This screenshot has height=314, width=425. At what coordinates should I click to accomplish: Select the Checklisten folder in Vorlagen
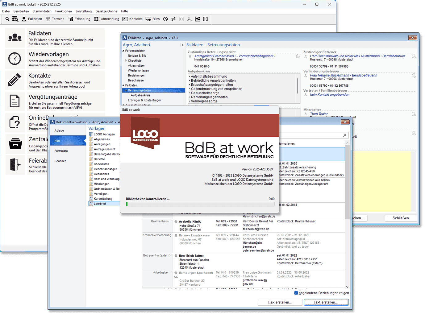[101, 164]
